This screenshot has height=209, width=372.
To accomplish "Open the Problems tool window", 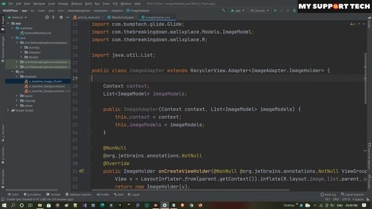I will coord(33,194).
